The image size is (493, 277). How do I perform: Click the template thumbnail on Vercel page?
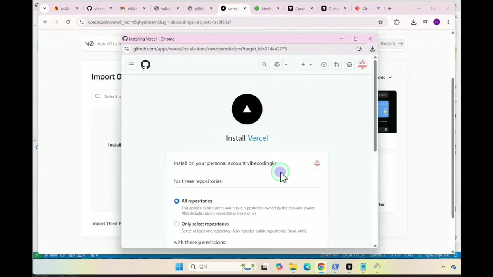tap(387, 112)
